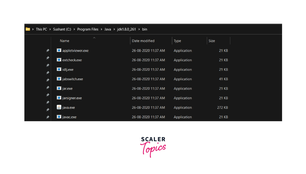The height and width of the screenshot is (174, 306).
Task: Click the date modified of java.exe
Action: (148, 108)
